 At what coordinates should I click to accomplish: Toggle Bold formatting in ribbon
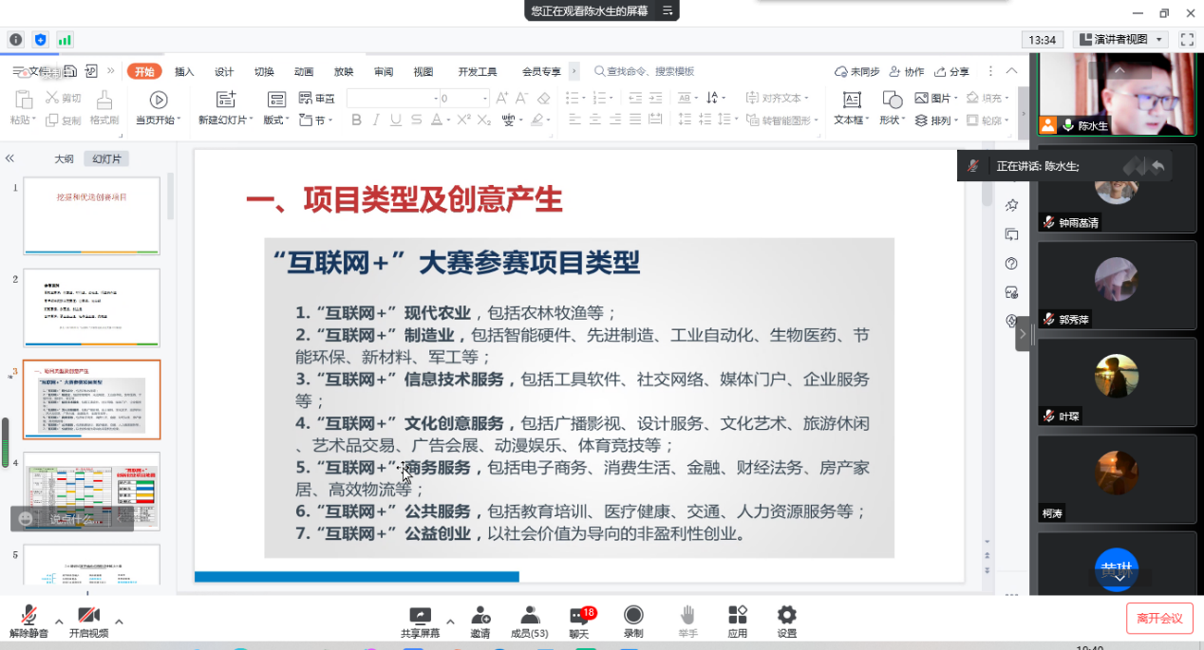357,121
